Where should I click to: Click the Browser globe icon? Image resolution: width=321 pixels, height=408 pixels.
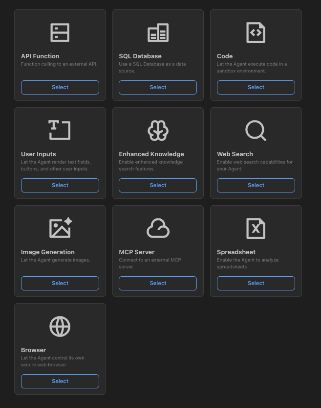coord(60,326)
